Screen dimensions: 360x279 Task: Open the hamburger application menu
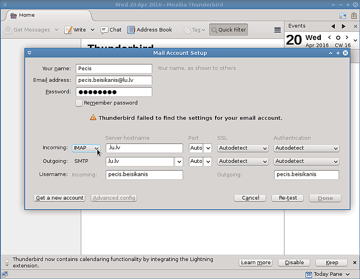click(x=278, y=30)
